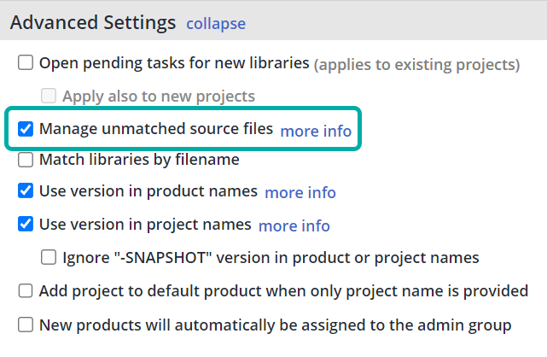Enable the Match libraries by filename checkbox
547x357 pixels.
coord(26,159)
